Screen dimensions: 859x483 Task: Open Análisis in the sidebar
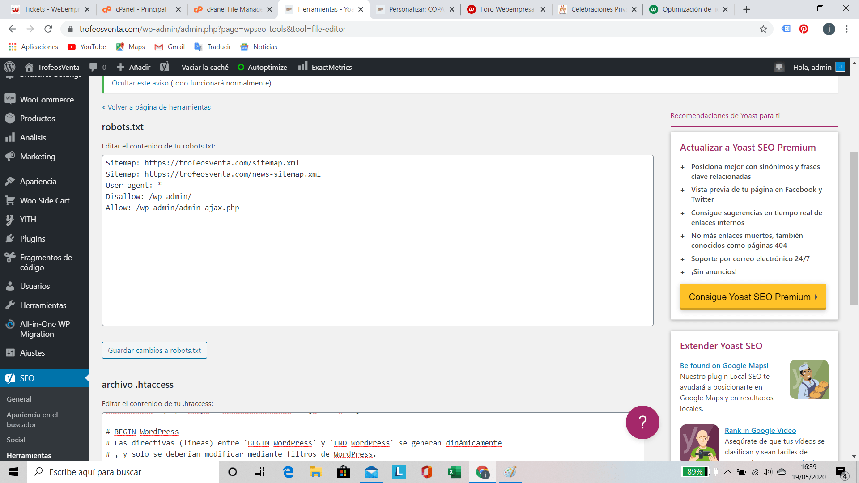[x=45, y=138]
